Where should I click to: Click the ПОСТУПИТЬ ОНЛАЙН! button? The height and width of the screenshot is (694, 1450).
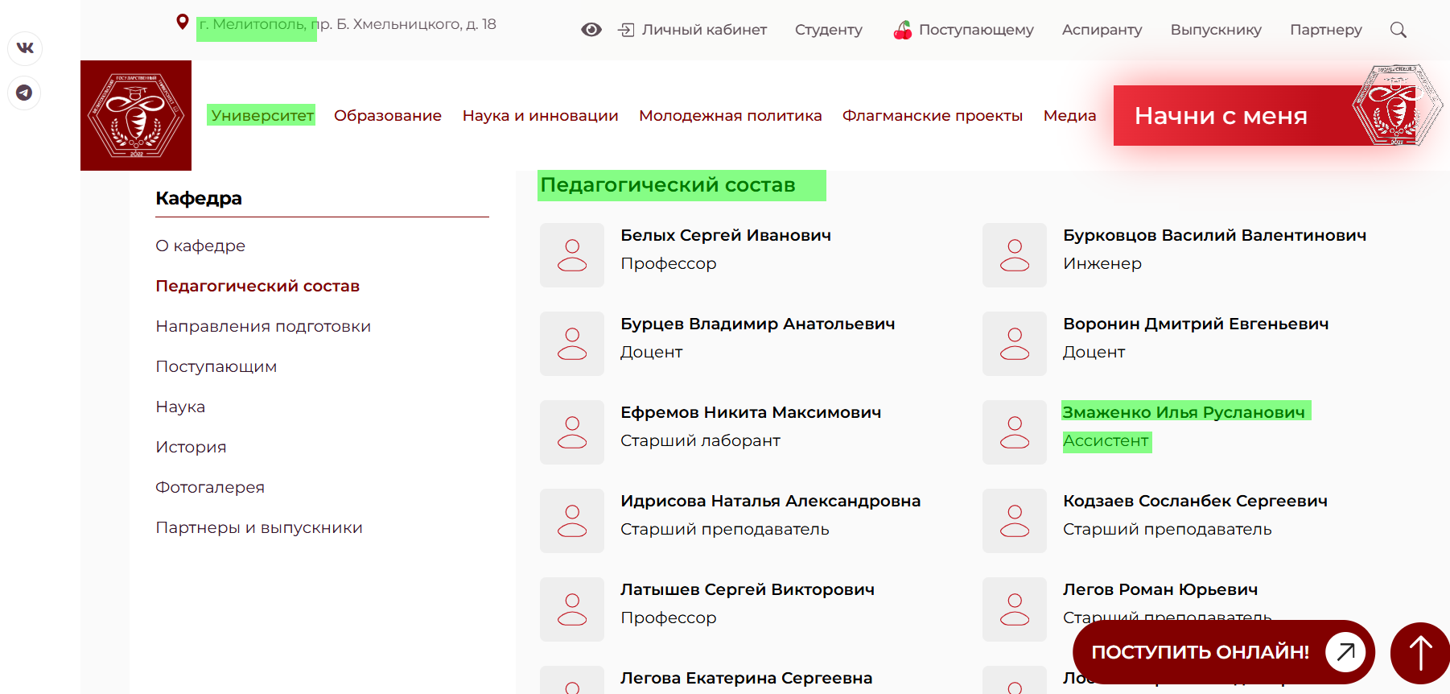pos(1223,652)
